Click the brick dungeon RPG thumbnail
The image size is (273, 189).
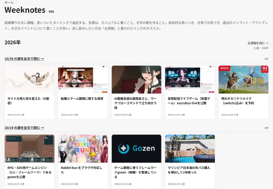pos(29,148)
